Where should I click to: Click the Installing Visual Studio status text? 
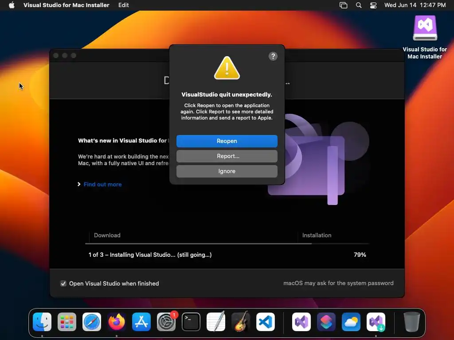tap(150, 255)
